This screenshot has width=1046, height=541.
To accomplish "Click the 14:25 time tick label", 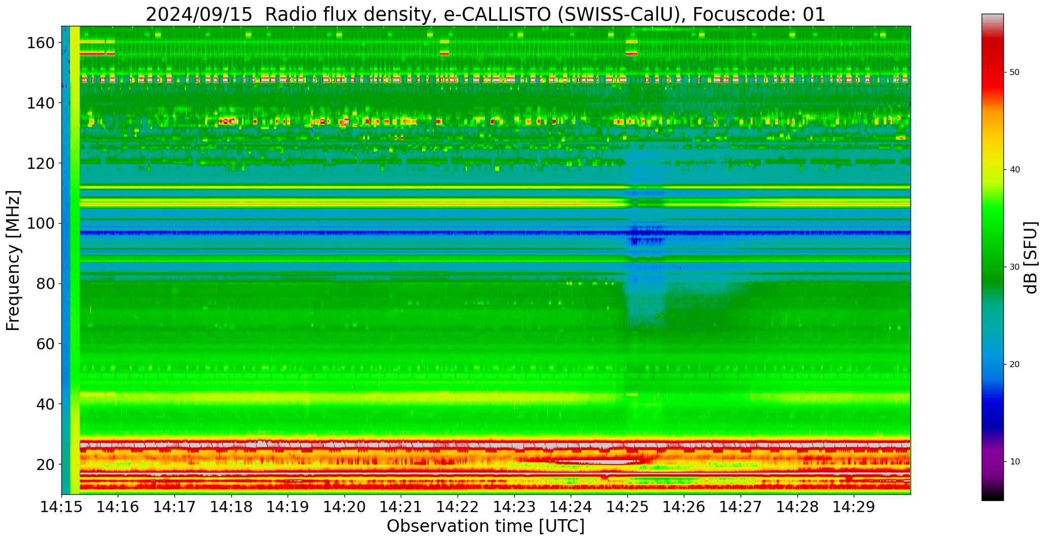I will coord(627,507).
